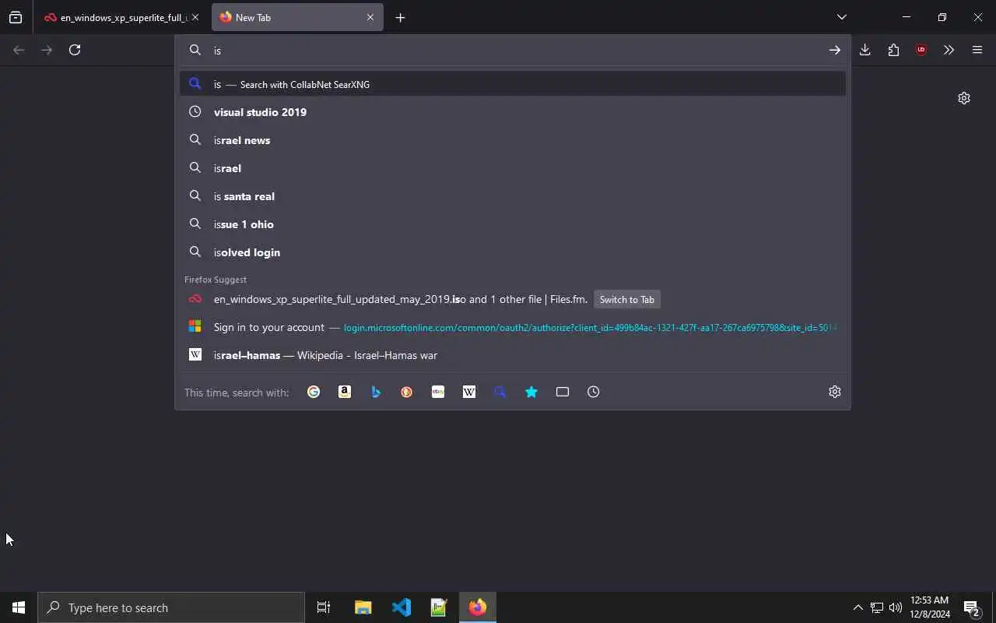Search with Amazon one-off engine icon
The width and height of the screenshot is (996, 623).
click(345, 392)
